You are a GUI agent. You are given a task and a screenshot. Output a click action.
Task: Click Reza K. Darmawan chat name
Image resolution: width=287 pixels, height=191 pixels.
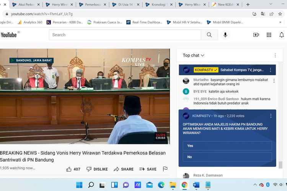pos(208,175)
